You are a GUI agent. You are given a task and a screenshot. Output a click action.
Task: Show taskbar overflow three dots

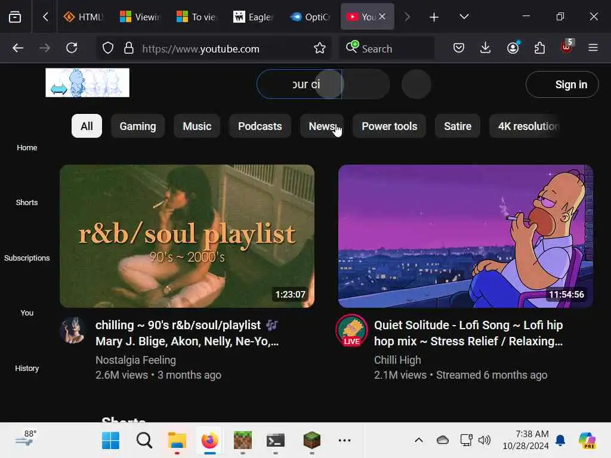(x=344, y=441)
